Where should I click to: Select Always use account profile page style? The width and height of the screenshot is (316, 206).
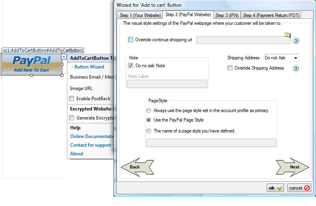click(x=149, y=110)
